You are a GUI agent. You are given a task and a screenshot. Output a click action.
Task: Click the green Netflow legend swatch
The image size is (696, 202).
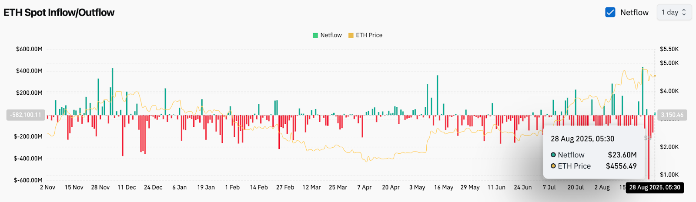pyautogui.click(x=315, y=35)
